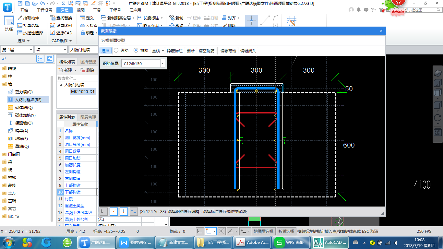Open the 工具 ribbon tab

click(x=97, y=10)
